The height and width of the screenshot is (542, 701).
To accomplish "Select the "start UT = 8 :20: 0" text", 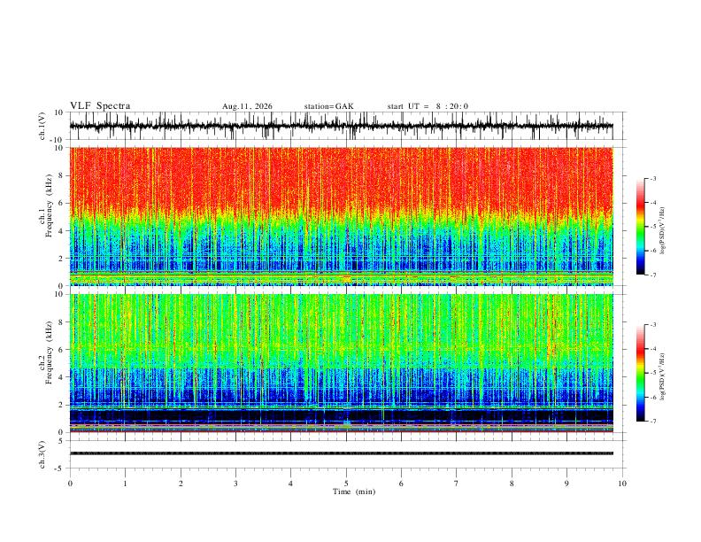I will click(428, 106).
